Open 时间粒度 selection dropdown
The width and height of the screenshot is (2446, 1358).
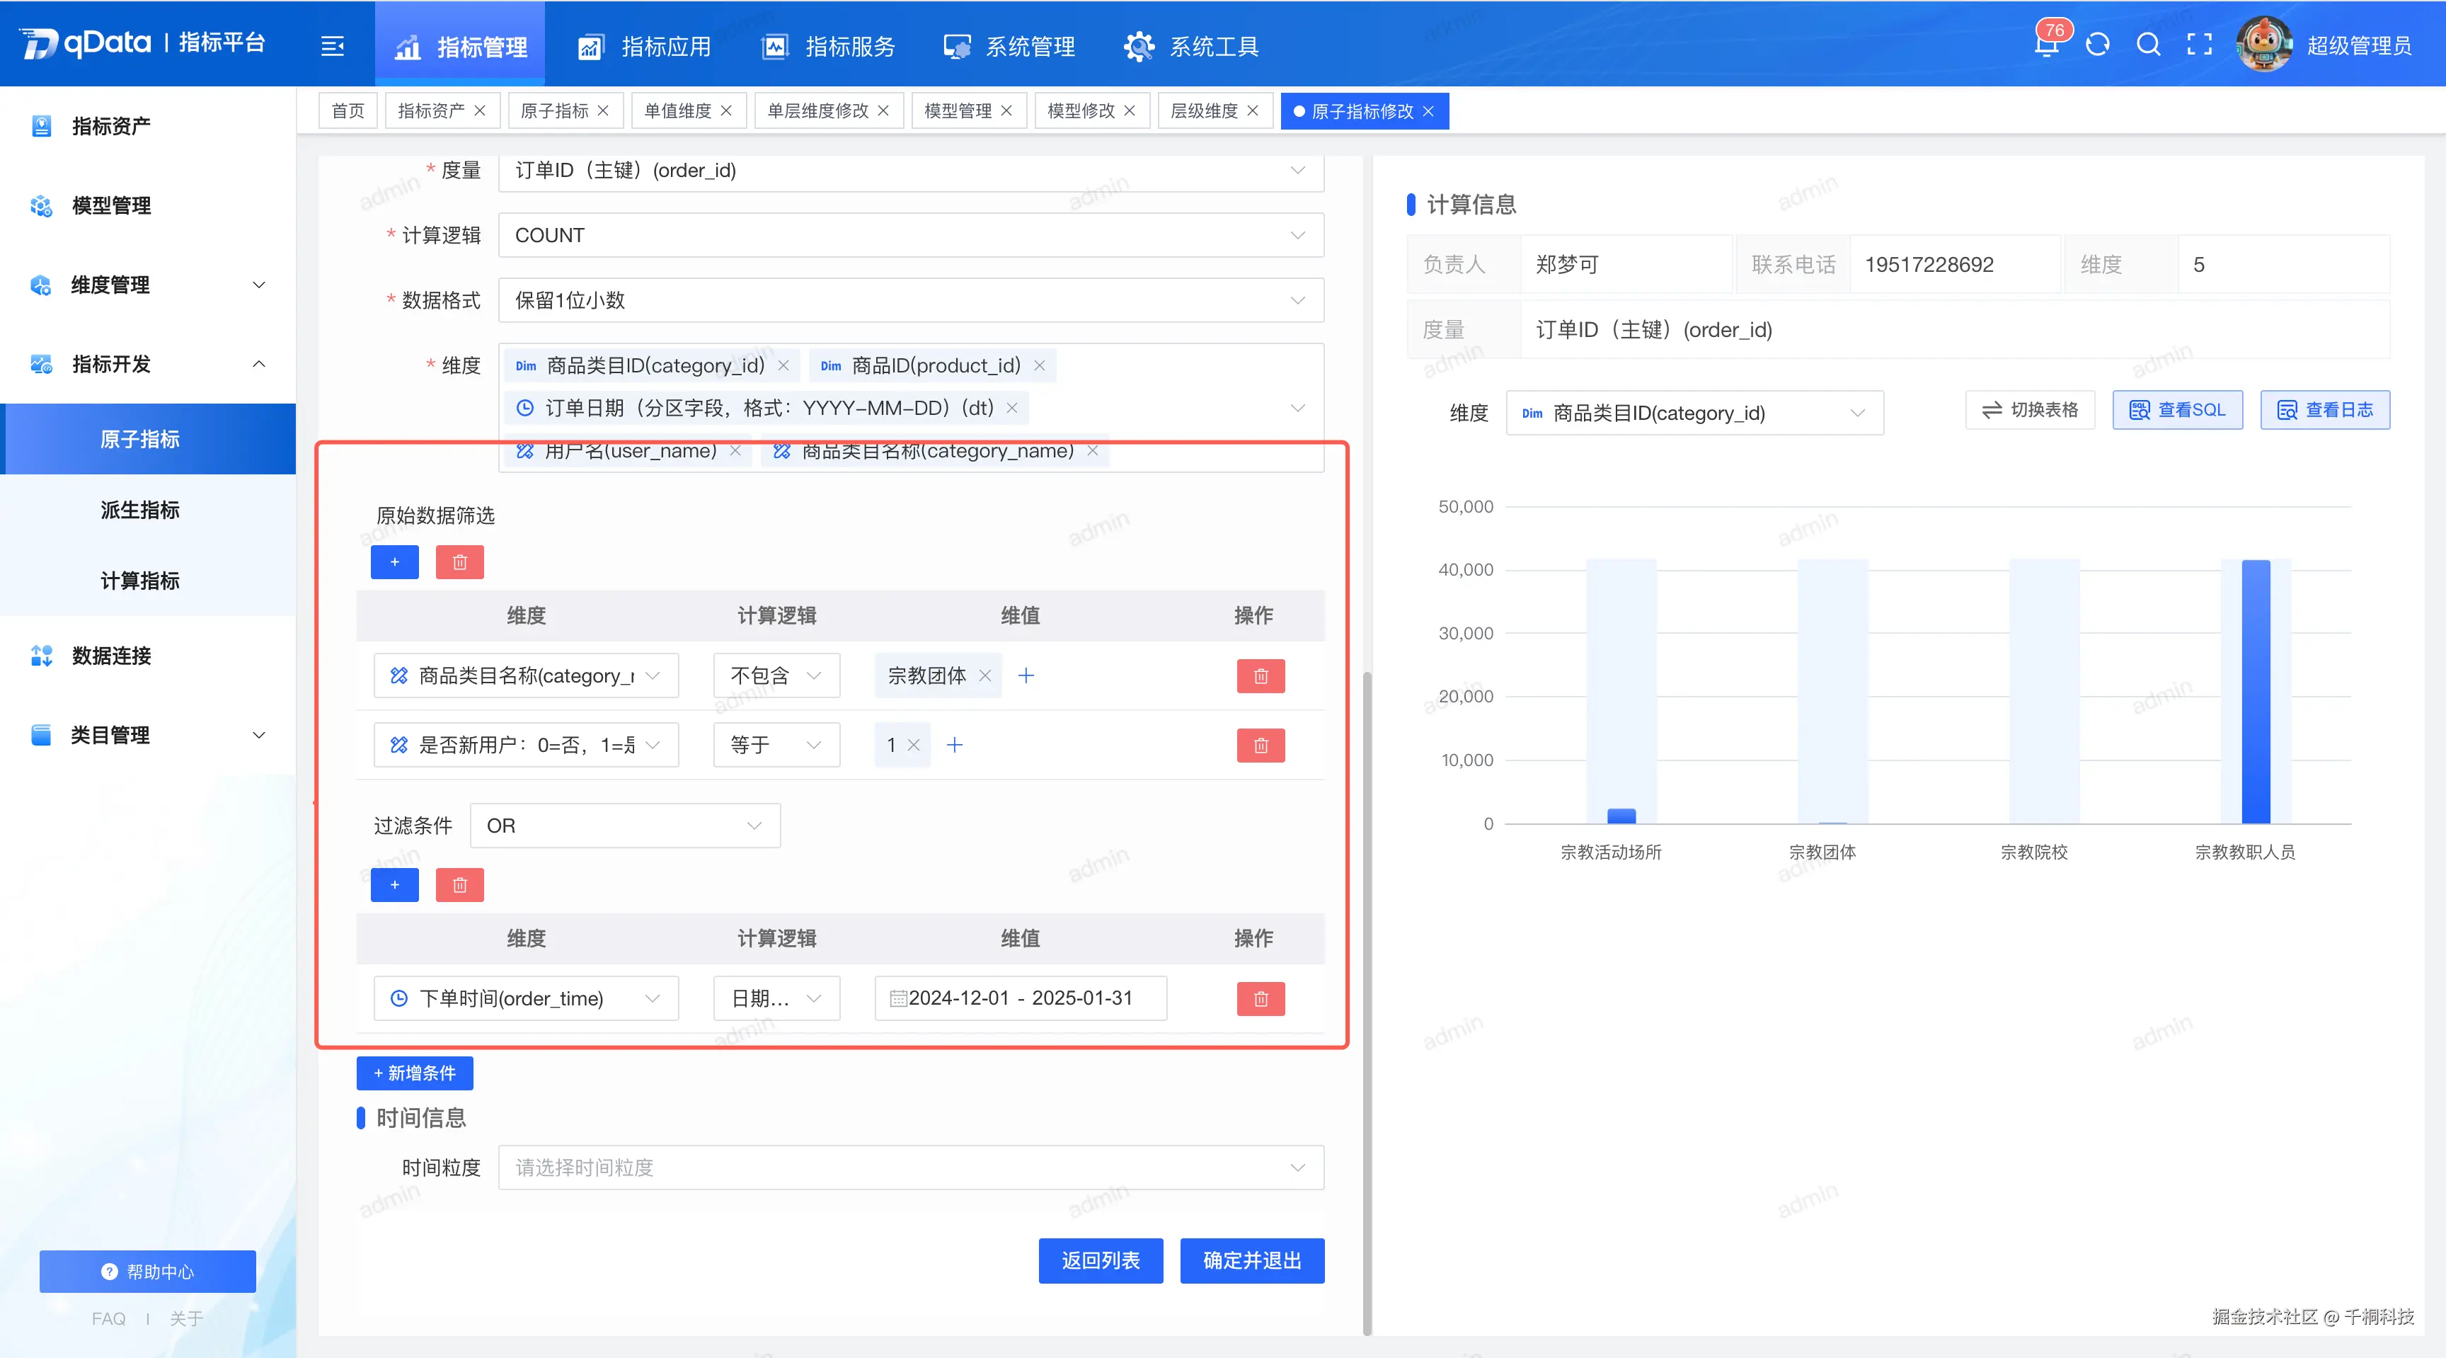[x=909, y=1167]
